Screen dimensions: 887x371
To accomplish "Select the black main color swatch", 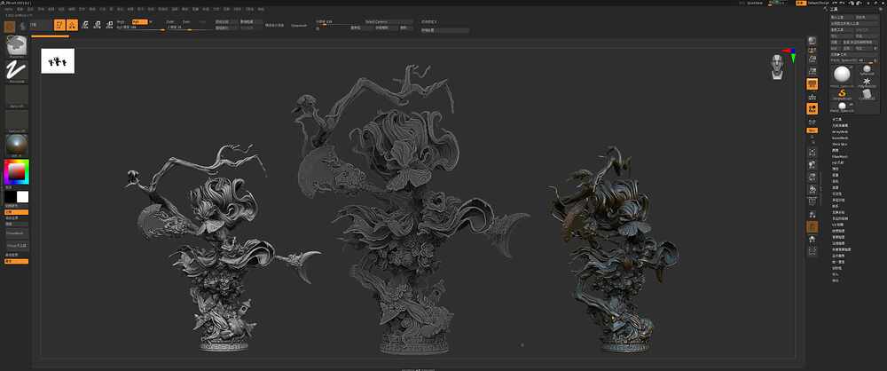I will [11, 196].
